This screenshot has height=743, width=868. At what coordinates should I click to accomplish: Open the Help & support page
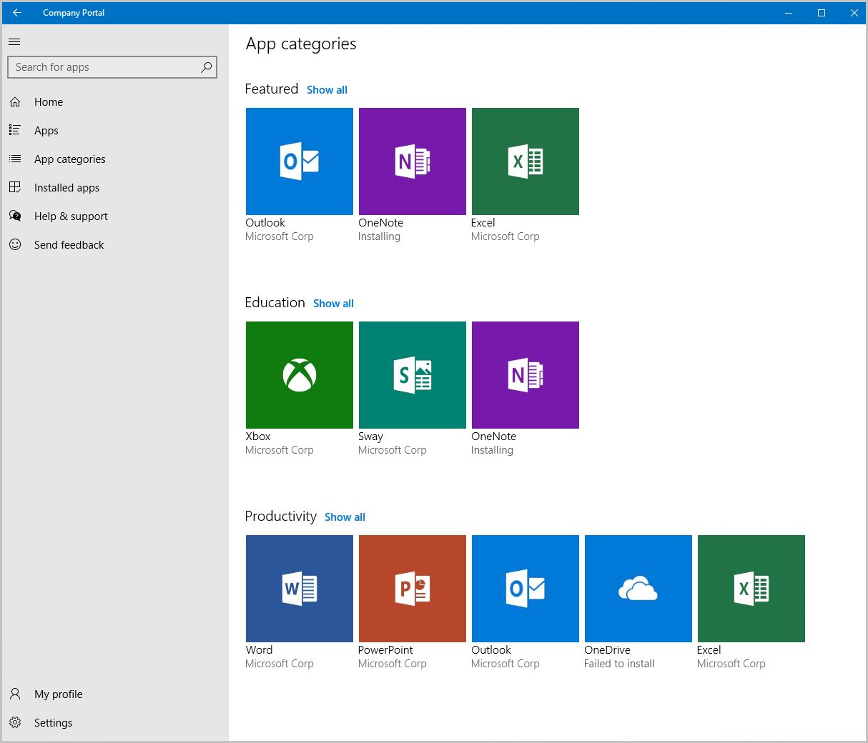click(71, 216)
